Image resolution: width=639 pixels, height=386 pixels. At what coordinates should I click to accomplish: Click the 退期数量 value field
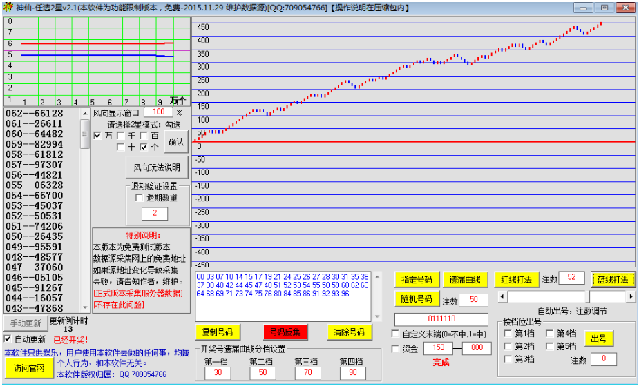tap(155, 213)
